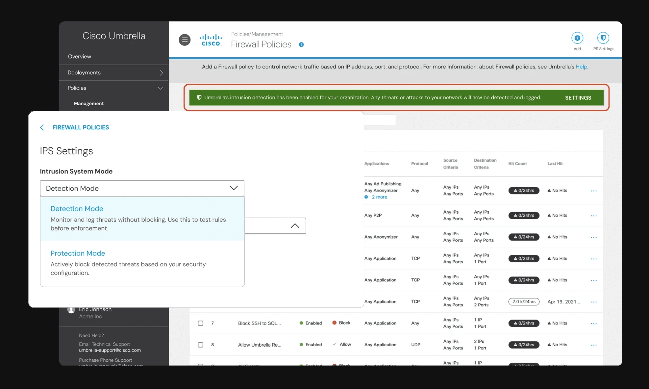Open options menu for Any P2P row

click(593, 216)
